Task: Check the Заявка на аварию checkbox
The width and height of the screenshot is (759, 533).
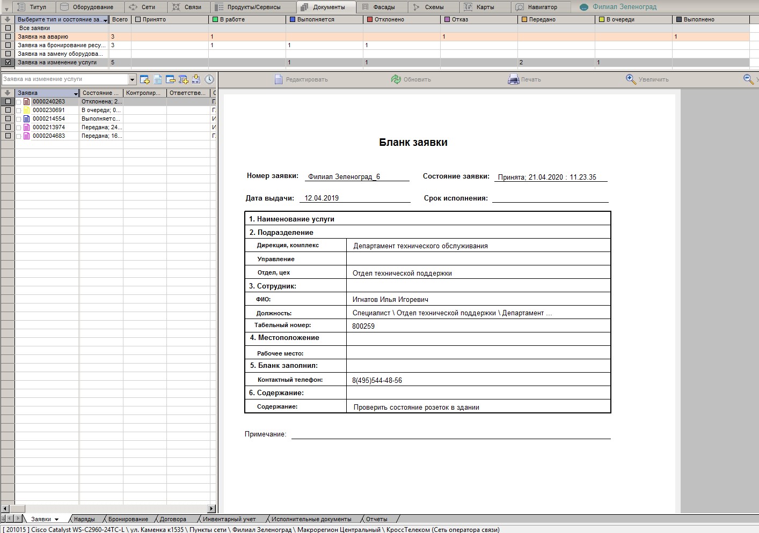Action: [8, 36]
